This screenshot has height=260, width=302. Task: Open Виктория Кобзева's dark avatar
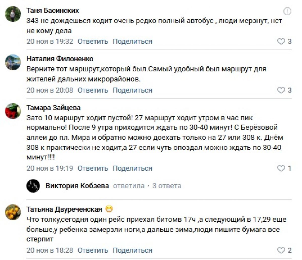(33, 186)
